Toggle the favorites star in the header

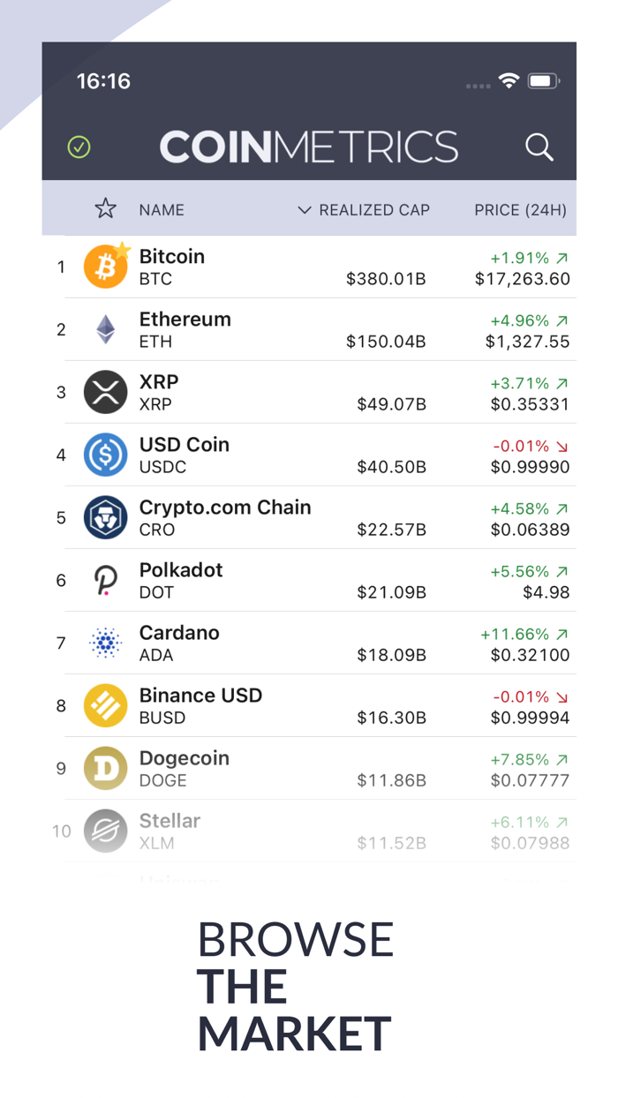pyautogui.click(x=105, y=209)
